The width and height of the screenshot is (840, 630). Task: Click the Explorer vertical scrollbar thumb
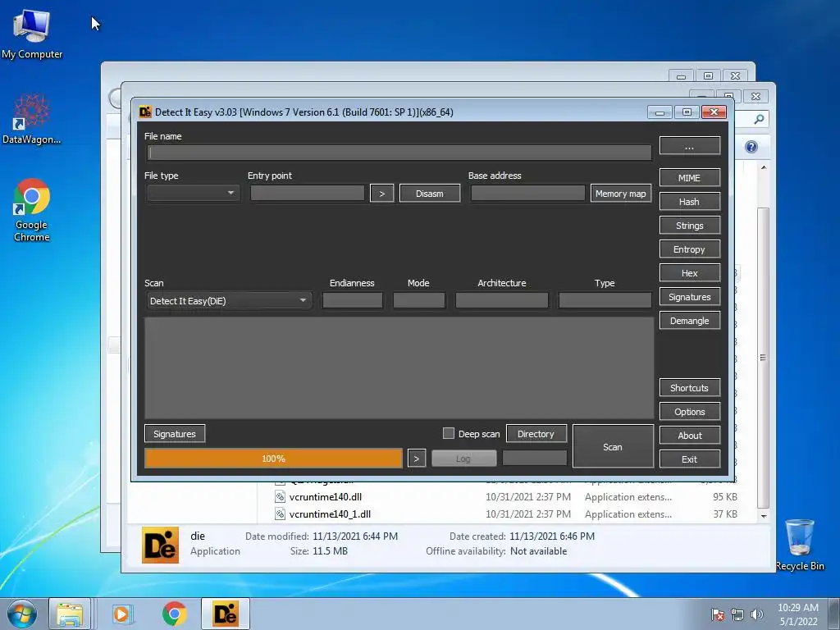(x=763, y=357)
